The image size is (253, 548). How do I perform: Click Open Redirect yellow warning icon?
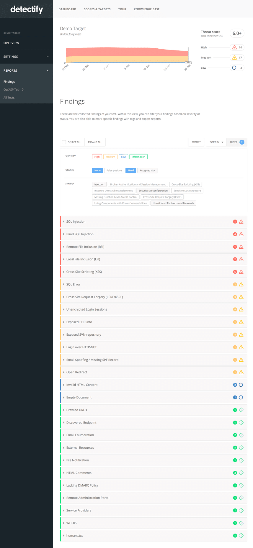[241, 372]
